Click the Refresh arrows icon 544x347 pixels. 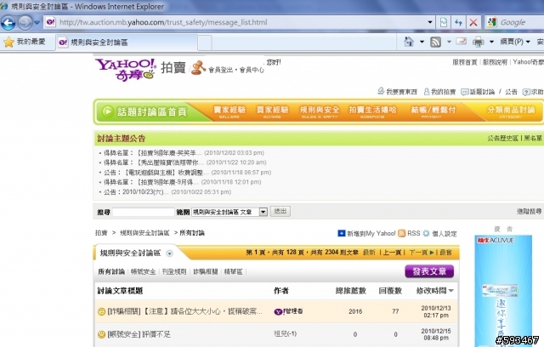click(x=458, y=23)
